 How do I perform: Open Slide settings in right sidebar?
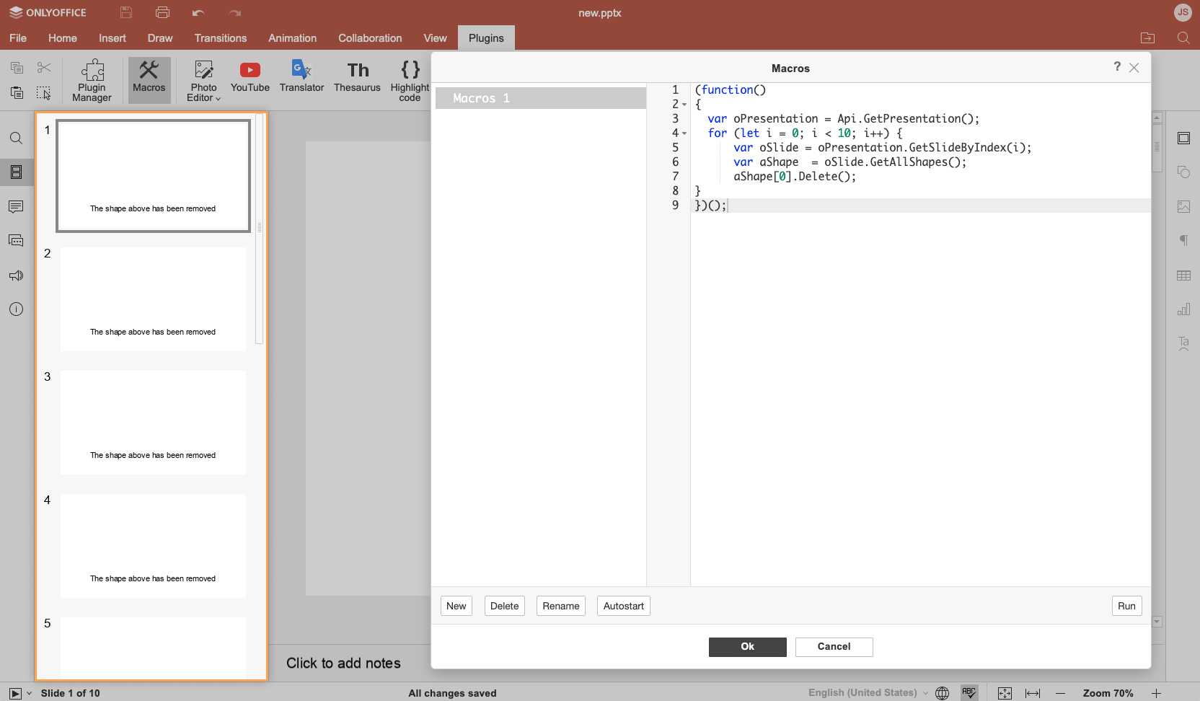point(1183,138)
